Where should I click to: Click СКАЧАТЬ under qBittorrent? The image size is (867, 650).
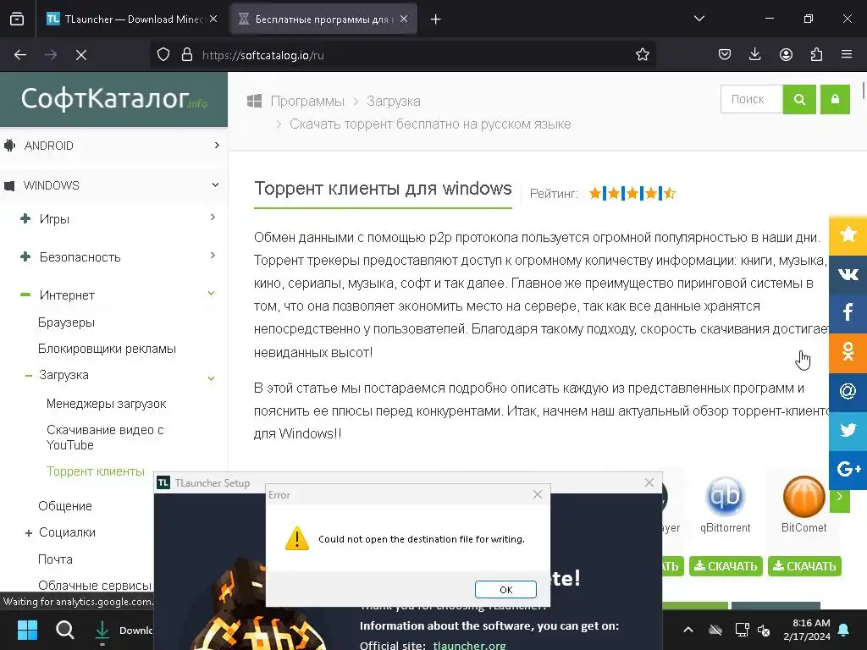pos(726,566)
